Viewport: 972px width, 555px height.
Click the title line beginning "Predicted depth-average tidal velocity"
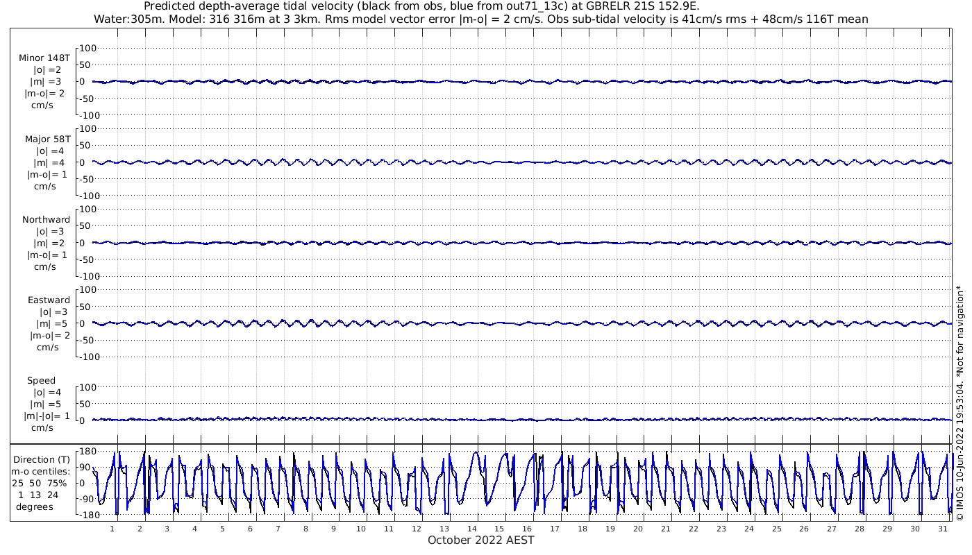tap(421, 7)
